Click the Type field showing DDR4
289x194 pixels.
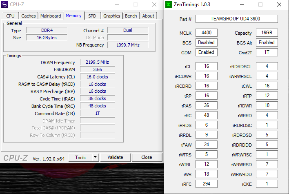(47, 30)
